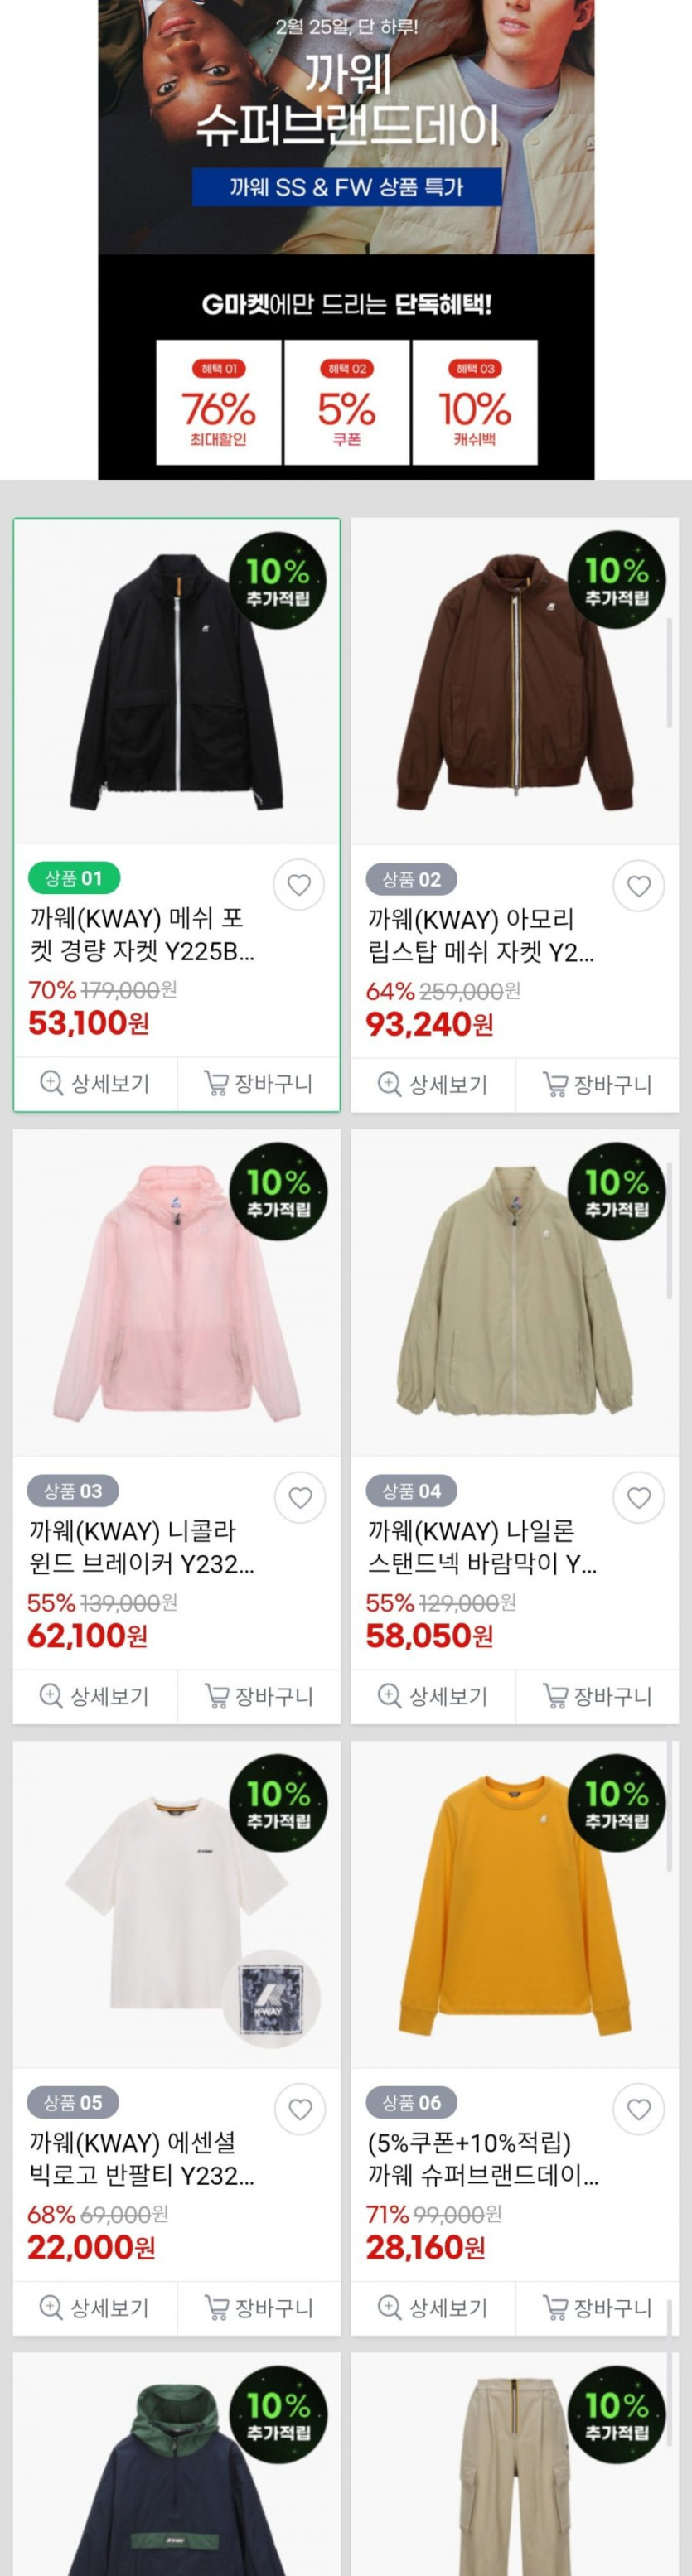Click magnifier icon under product 06
This screenshot has width=692, height=2576.
coord(389,2308)
